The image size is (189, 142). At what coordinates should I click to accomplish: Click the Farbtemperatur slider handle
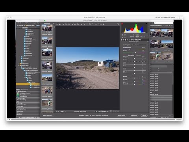coord(130,49)
